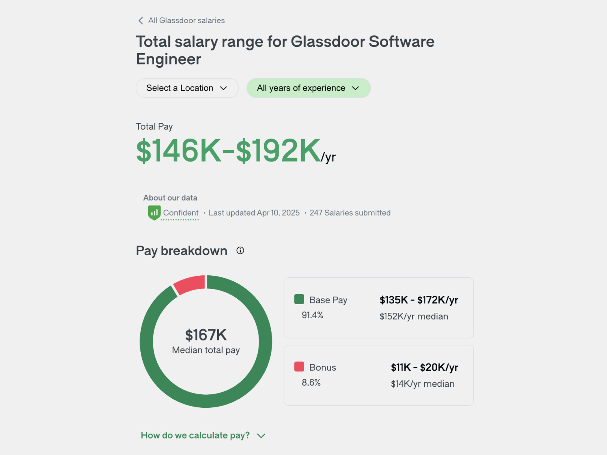Expand the All years of experience filter
The height and width of the screenshot is (455, 607).
[x=308, y=88]
